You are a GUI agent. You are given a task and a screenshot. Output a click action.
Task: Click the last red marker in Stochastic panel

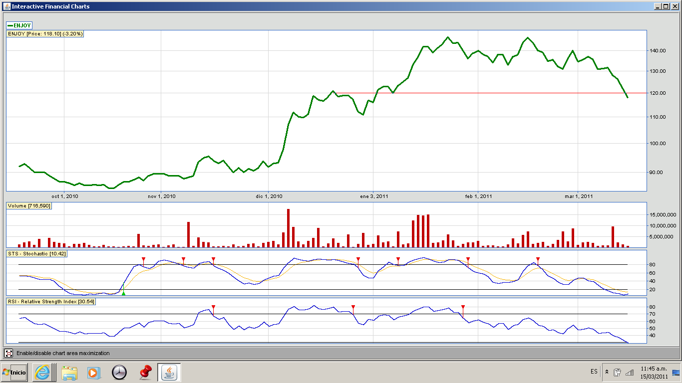(538, 259)
